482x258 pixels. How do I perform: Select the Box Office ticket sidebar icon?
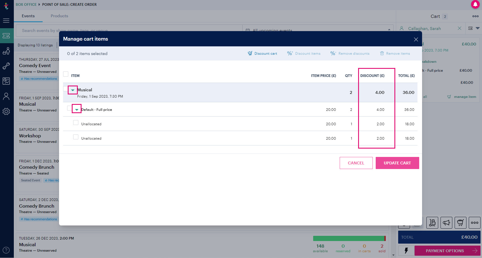(x=6, y=36)
